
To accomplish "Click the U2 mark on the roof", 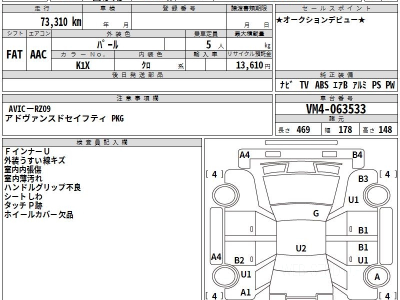I will (x=301, y=248).
